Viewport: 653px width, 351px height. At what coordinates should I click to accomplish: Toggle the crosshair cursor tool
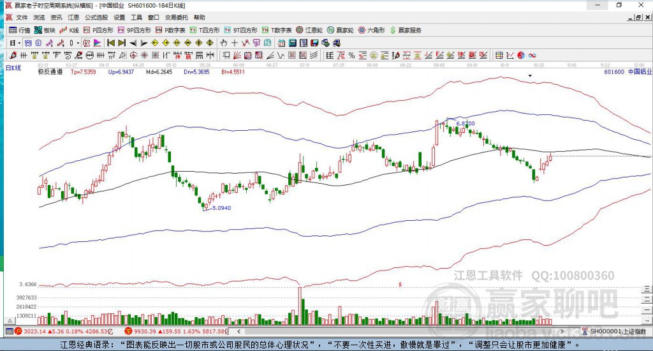tap(235, 43)
